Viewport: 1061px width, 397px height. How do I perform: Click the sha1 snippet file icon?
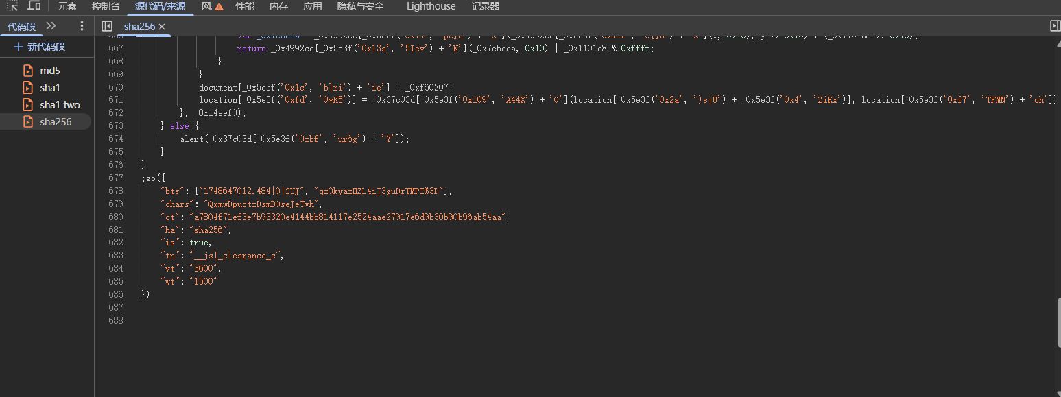[28, 88]
